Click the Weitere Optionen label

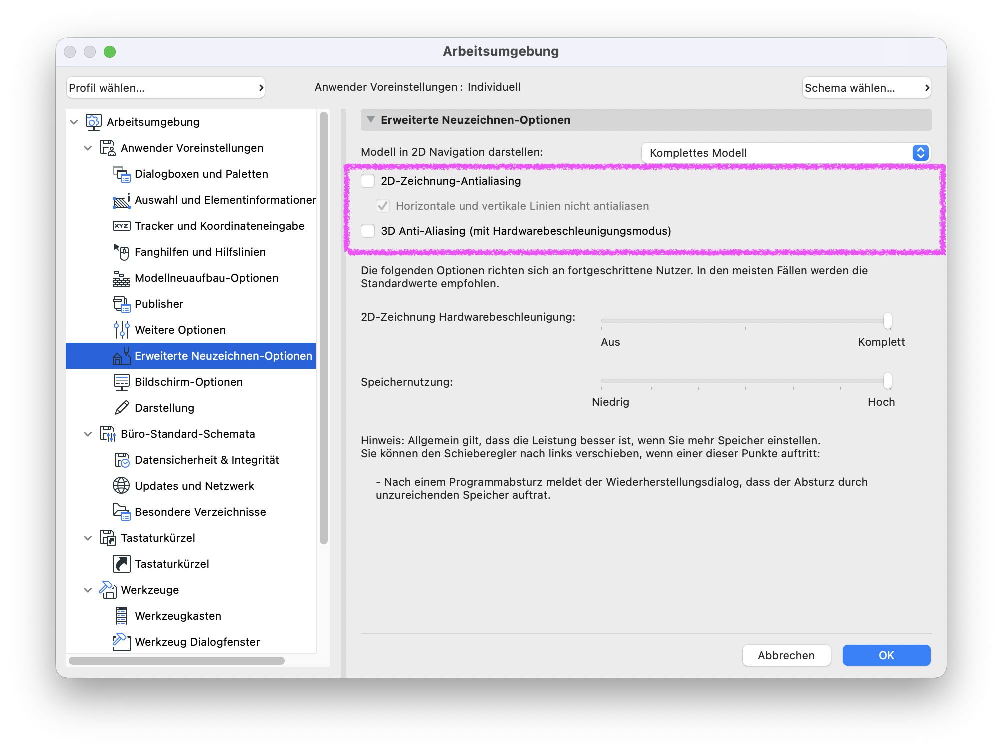coord(180,330)
